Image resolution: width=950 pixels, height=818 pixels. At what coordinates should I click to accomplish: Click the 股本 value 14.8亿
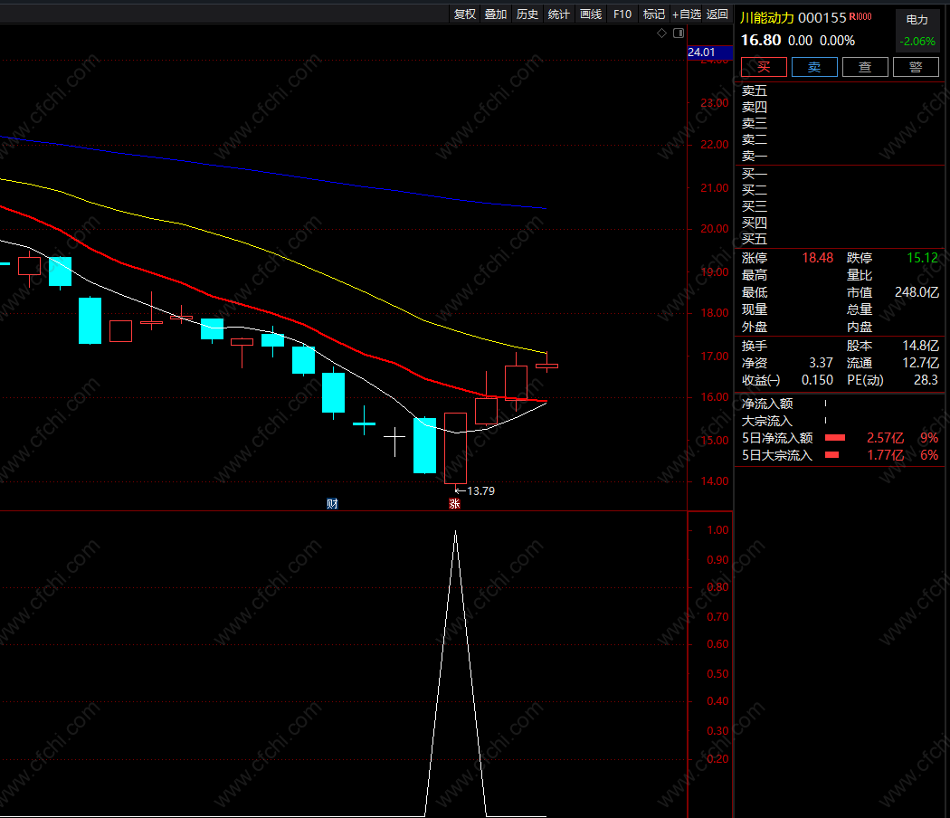920,346
